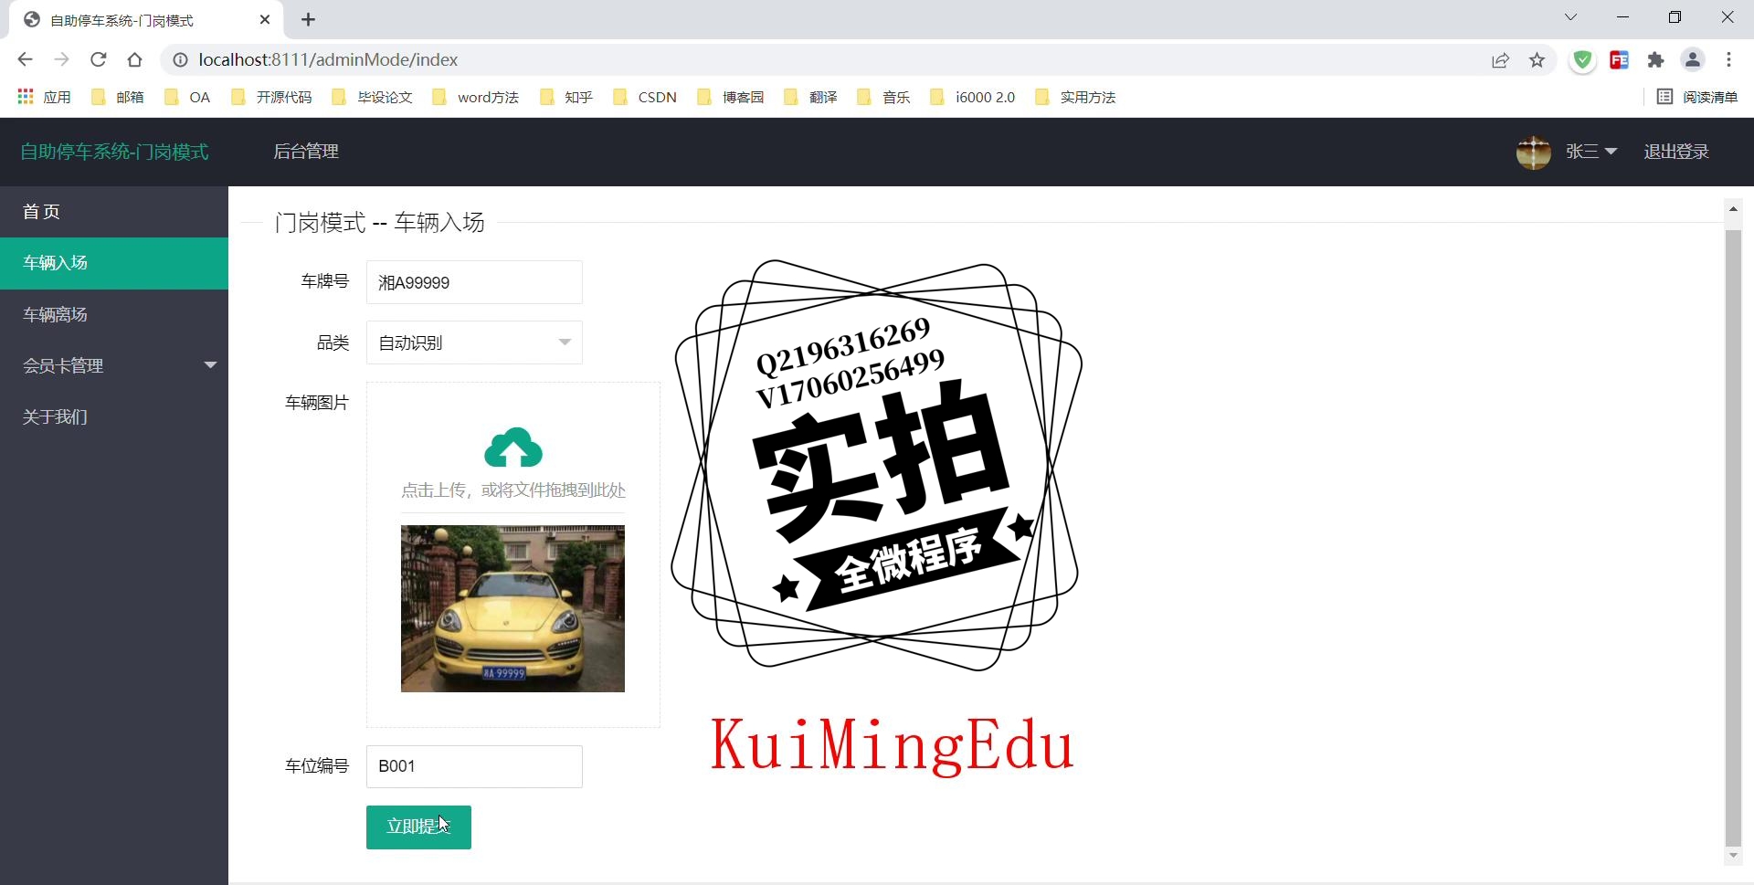The image size is (1754, 885).
Task: Open the green shield extension icon
Action: click(x=1583, y=60)
